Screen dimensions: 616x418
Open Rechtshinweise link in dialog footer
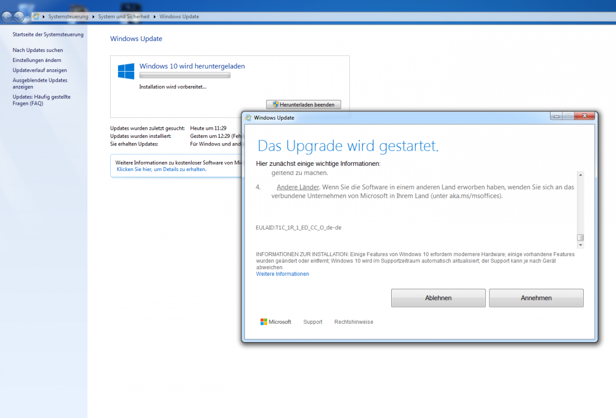[x=354, y=322]
